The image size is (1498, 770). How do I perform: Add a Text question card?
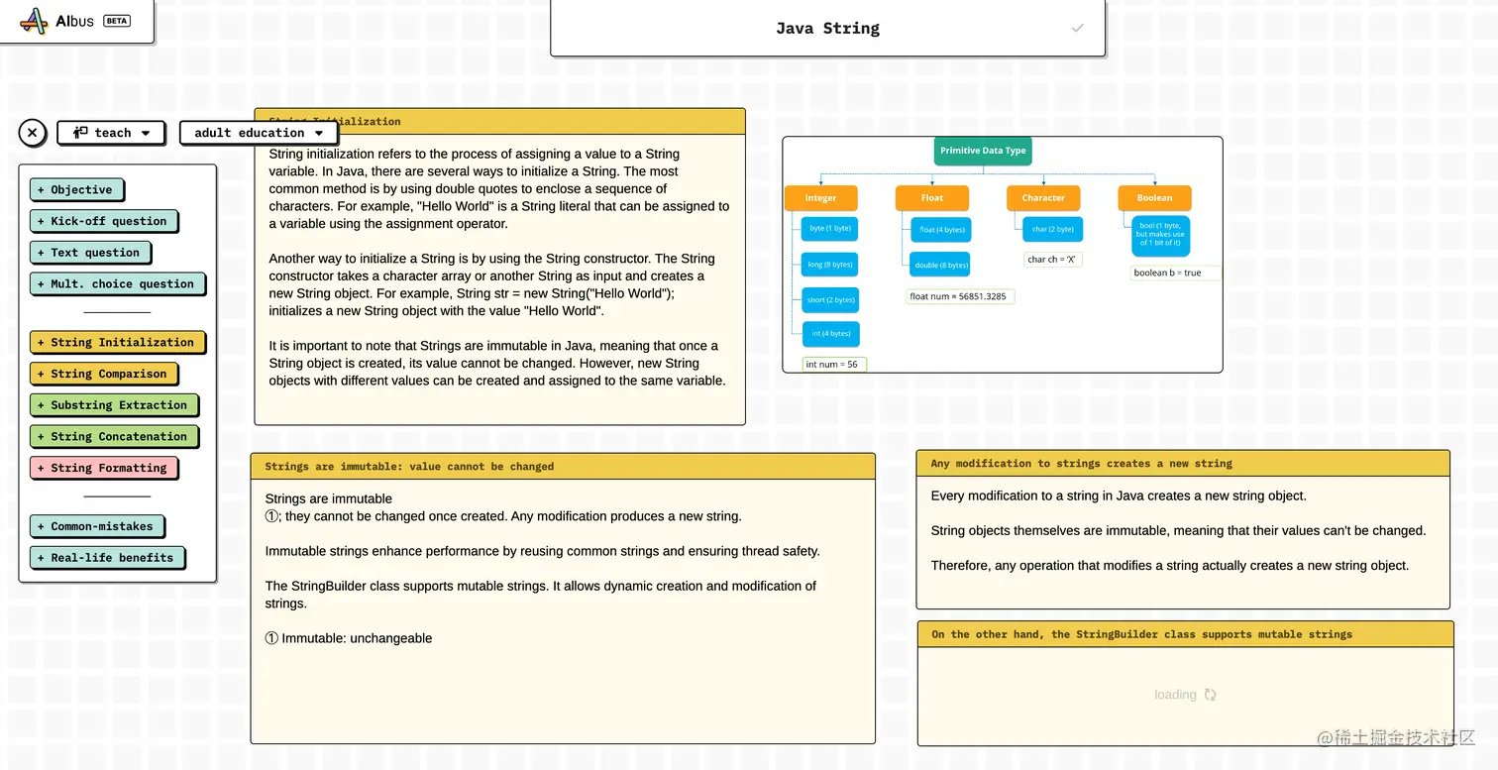pyautogui.click(x=89, y=253)
